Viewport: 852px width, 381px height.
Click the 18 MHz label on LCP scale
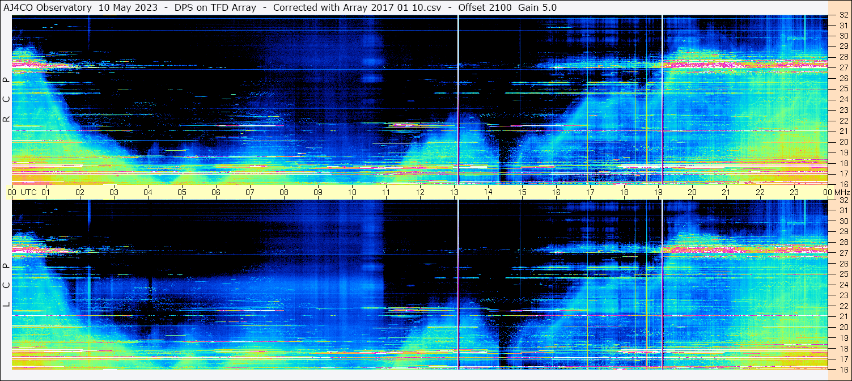pos(843,349)
